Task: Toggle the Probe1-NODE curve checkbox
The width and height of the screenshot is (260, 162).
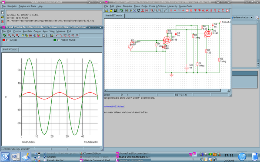Action: (x=59, y=40)
